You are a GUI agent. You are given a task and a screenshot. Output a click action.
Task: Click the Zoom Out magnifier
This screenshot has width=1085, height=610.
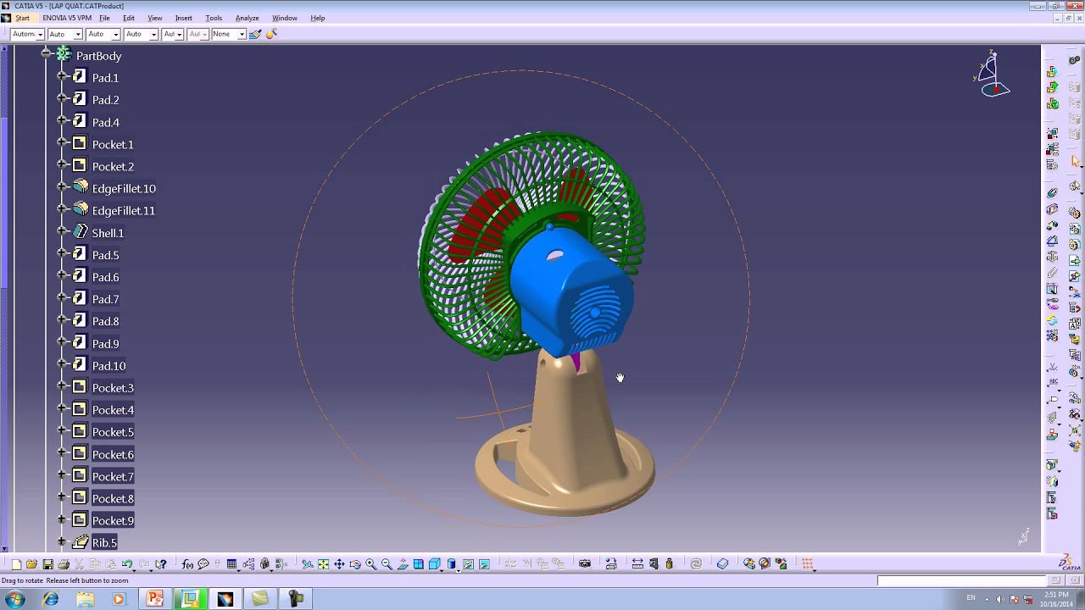[387, 564]
